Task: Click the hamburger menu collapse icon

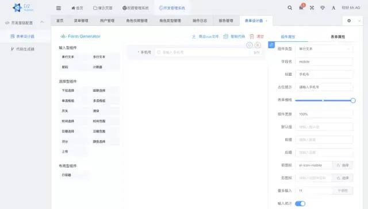Action: [x=59, y=8]
